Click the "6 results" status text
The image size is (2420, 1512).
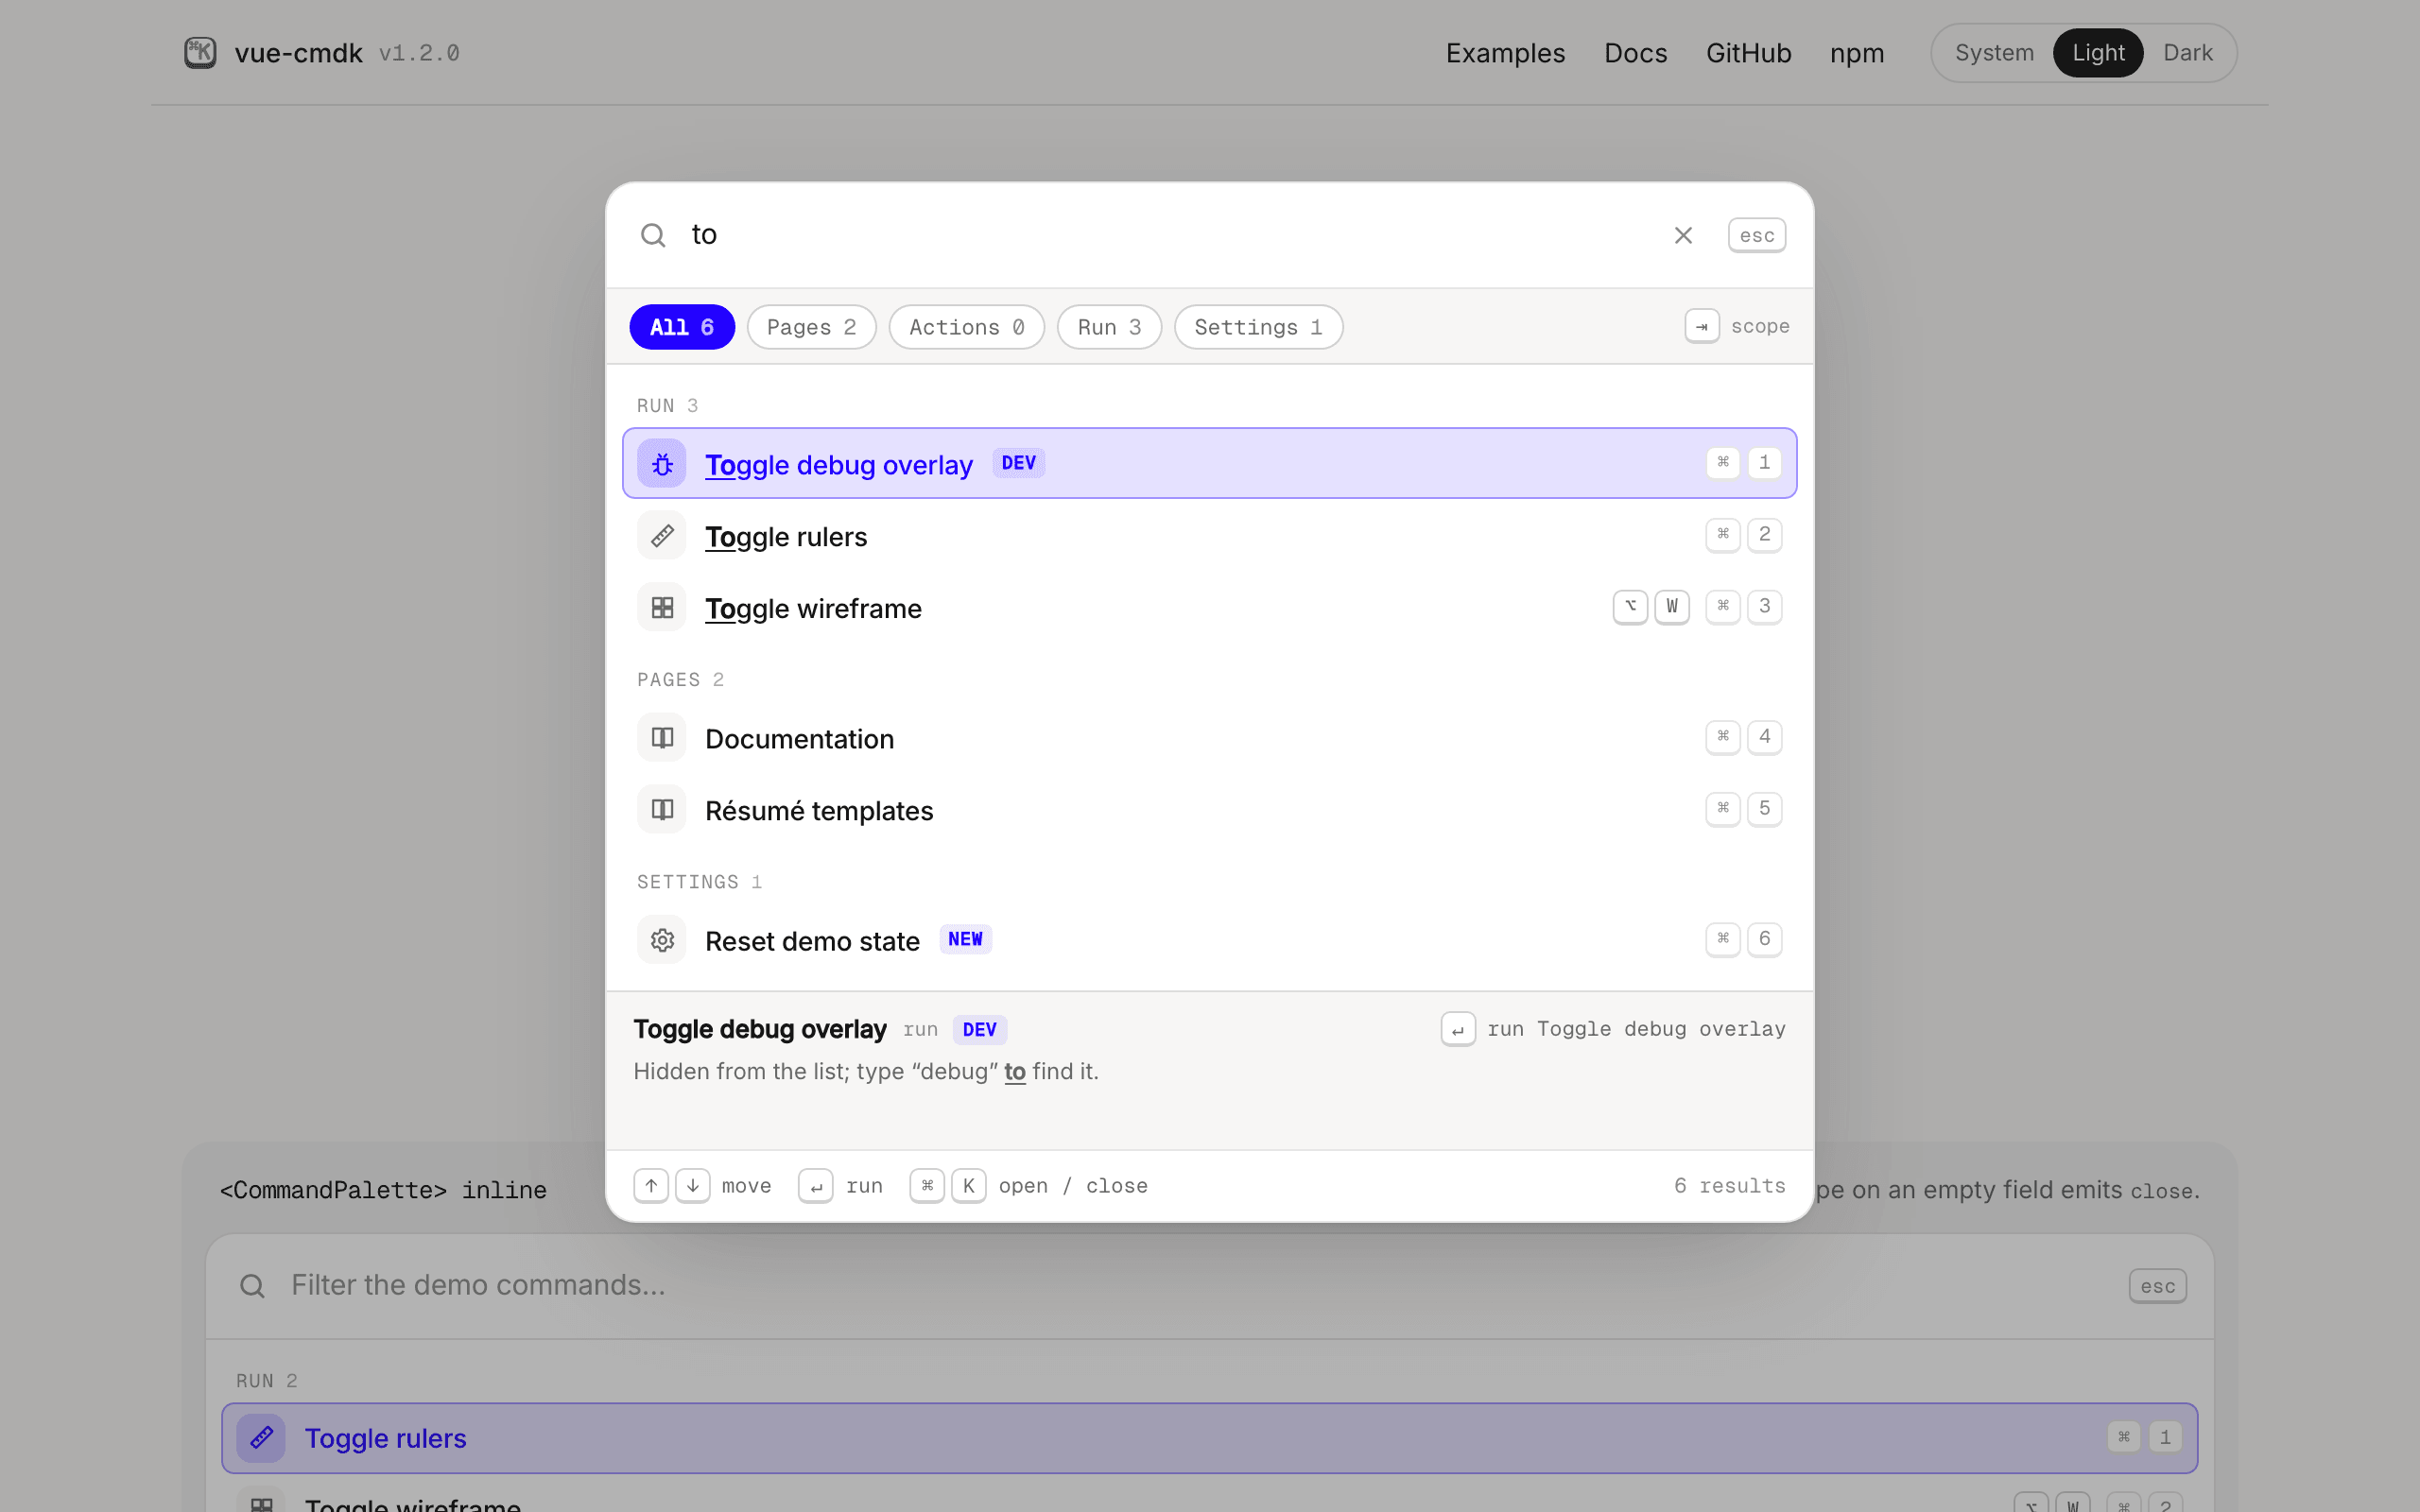click(x=1729, y=1186)
